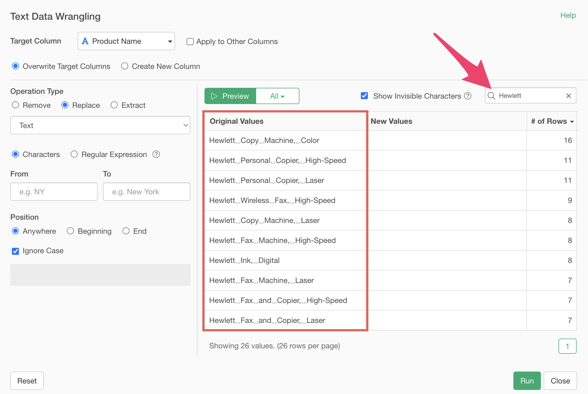This screenshot has height=394, width=588.
Task: Click the search magnifier icon
Action: (x=491, y=96)
